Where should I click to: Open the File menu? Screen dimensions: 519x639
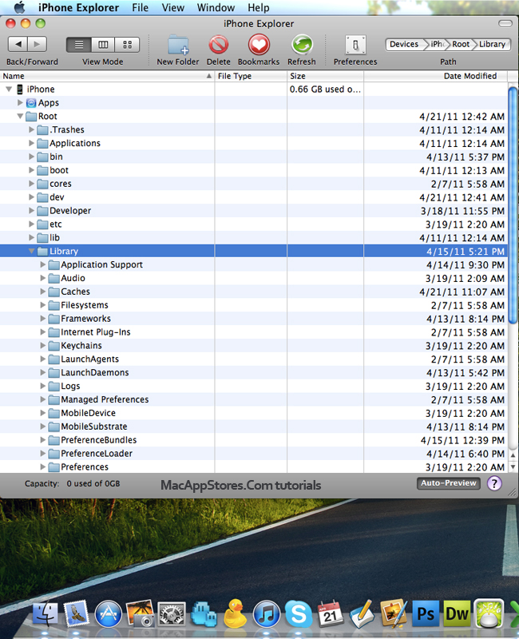point(141,7)
